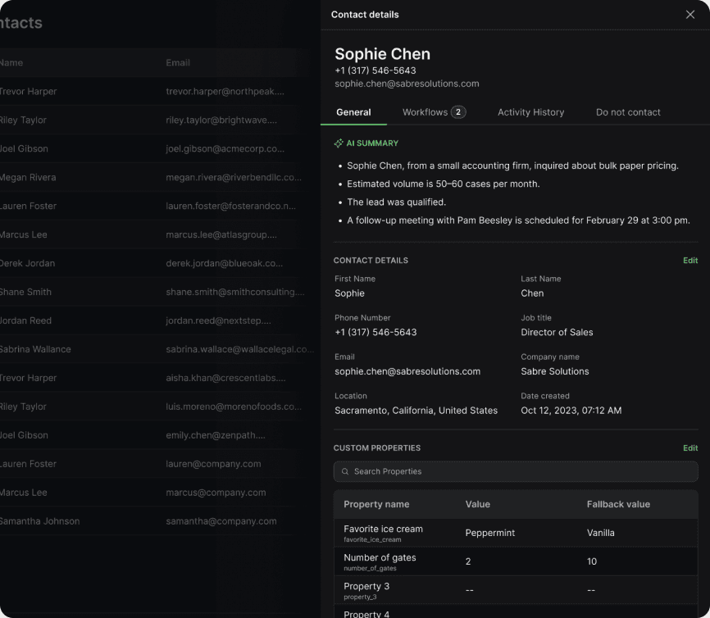Click the AI Summary sparkle icon
Screen dimensions: 710x618
(x=339, y=143)
